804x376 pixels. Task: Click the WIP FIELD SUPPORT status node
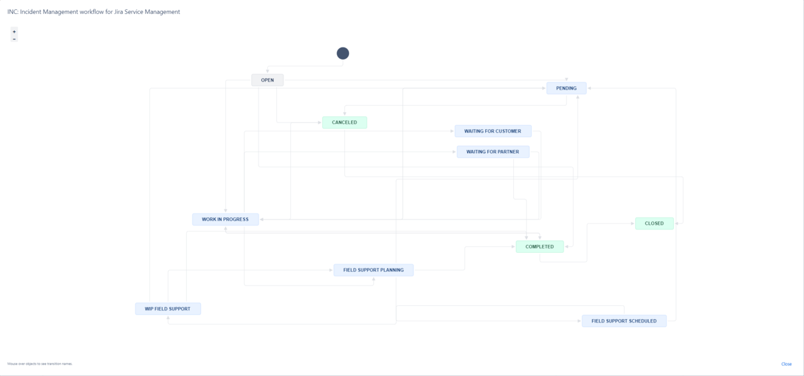coord(167,309)
